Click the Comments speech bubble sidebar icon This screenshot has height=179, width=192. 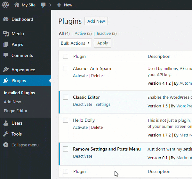(x=6, y=55)
